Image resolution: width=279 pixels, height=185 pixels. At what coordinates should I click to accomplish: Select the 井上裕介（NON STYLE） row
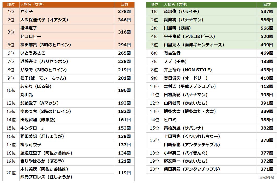coord(188,70)
